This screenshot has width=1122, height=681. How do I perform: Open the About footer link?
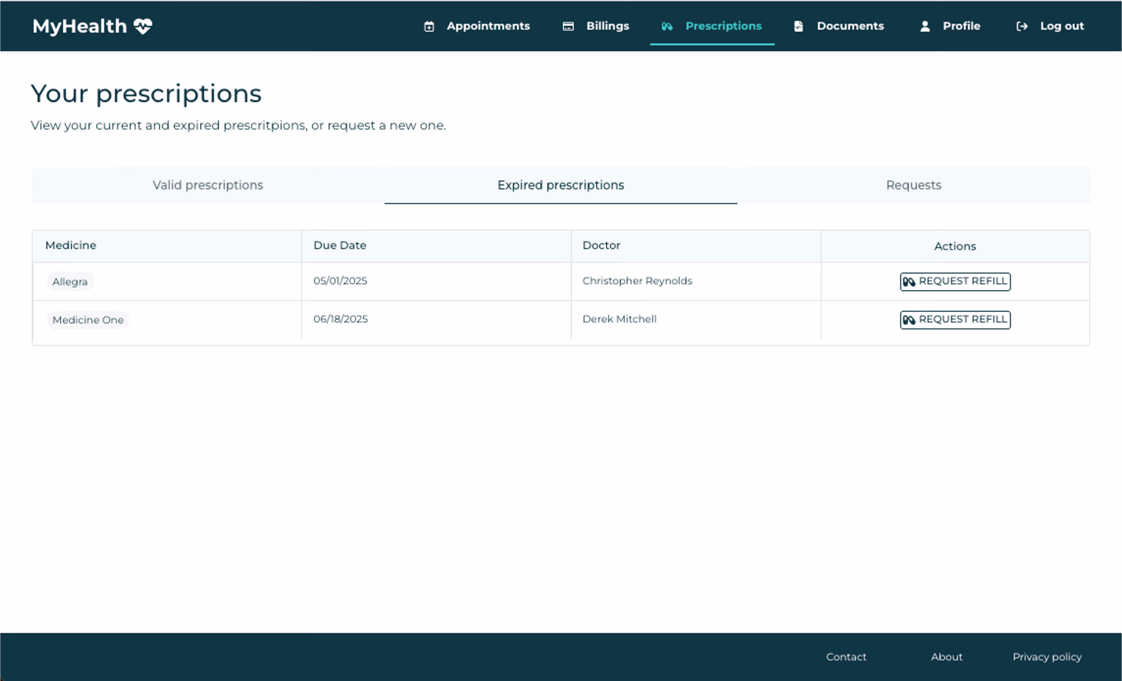click(x=946, y=656)
